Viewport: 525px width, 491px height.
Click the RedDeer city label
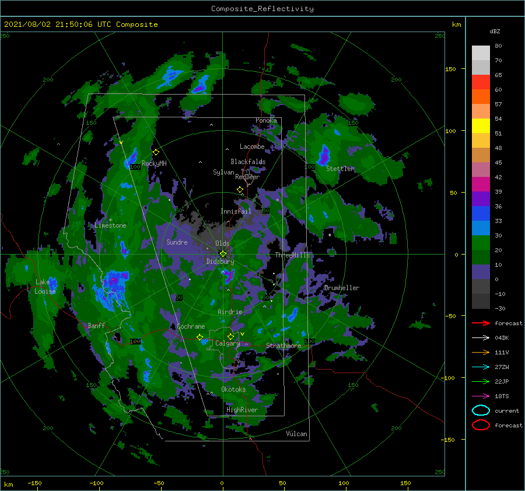pos(247,177)
